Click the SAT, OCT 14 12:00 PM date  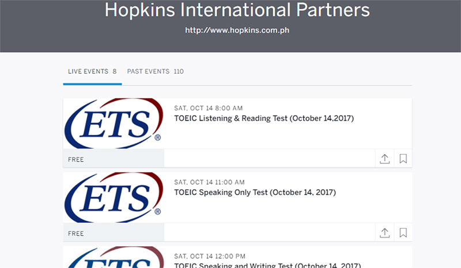point(210,256)
